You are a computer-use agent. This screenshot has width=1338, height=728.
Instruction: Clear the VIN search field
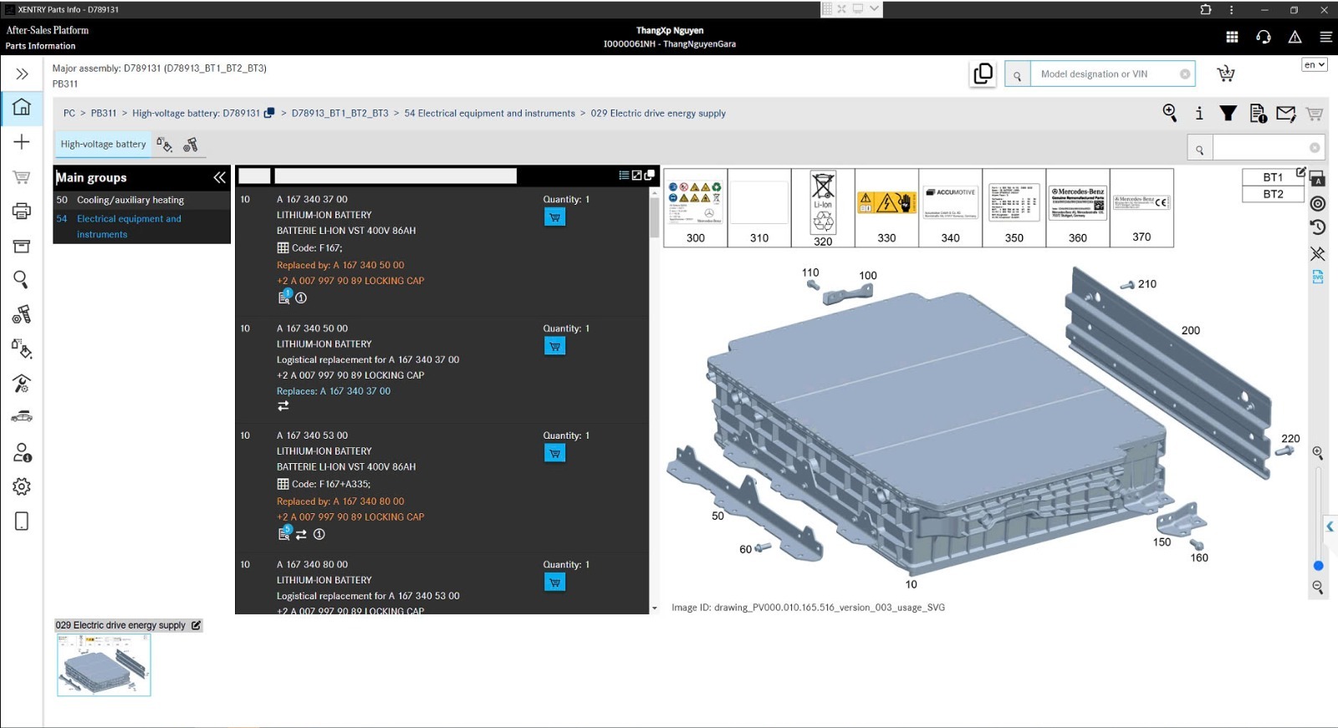coord(1185,74)
